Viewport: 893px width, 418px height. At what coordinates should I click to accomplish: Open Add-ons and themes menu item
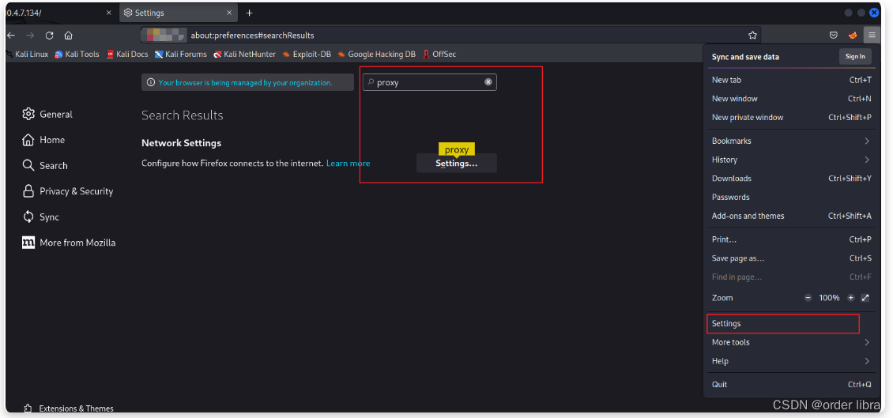[792, 216]
